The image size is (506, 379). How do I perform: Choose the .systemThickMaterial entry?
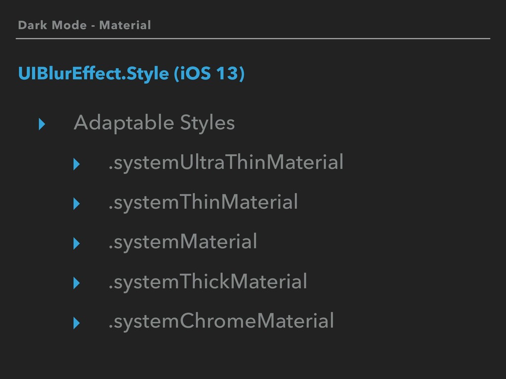[x=208, y=282]
